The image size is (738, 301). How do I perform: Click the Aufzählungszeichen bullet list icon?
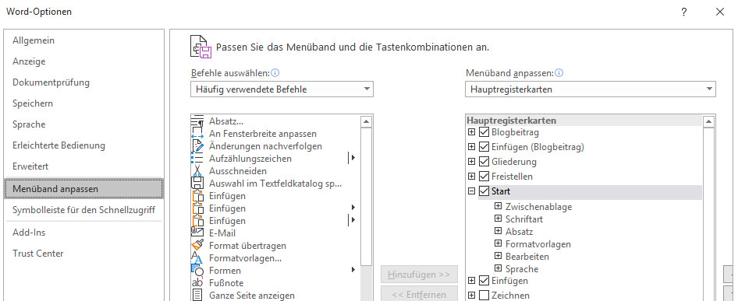pyautogui.click(x=197, y=159)
